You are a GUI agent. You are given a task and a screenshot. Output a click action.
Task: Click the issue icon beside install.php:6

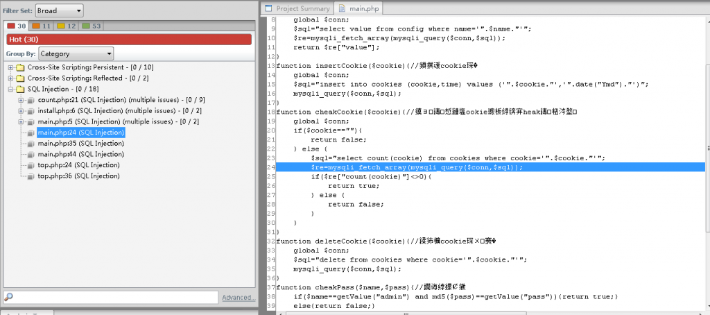coord(31,111)
